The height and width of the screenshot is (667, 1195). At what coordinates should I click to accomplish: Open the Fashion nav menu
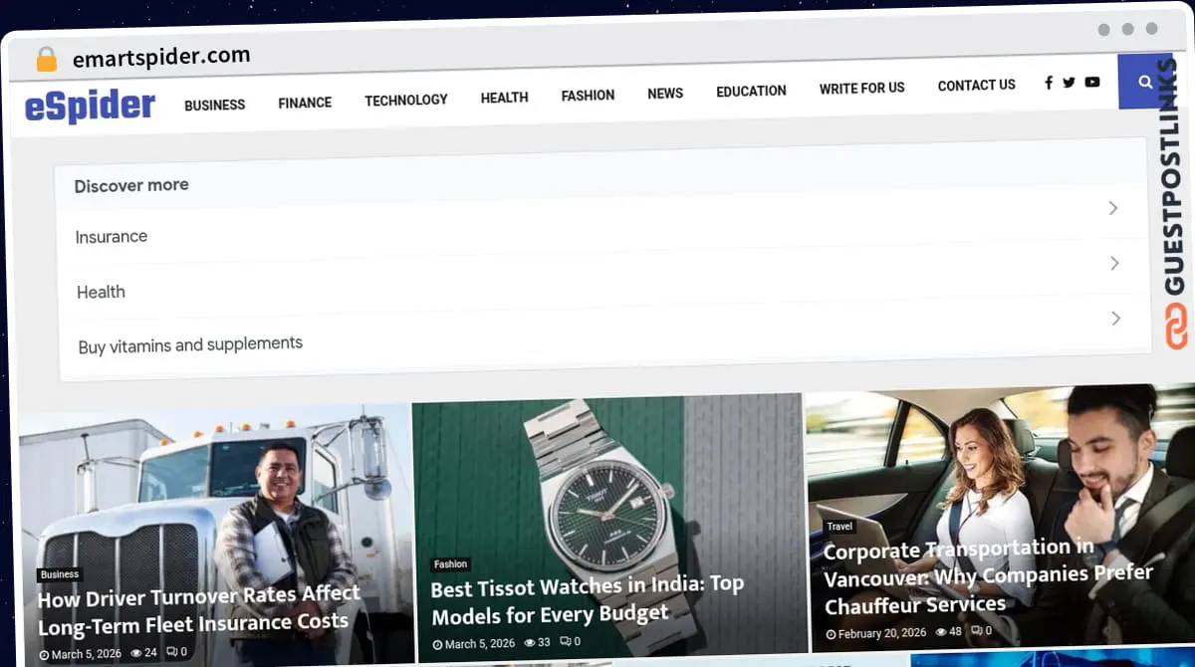click(x=588, y=96)
